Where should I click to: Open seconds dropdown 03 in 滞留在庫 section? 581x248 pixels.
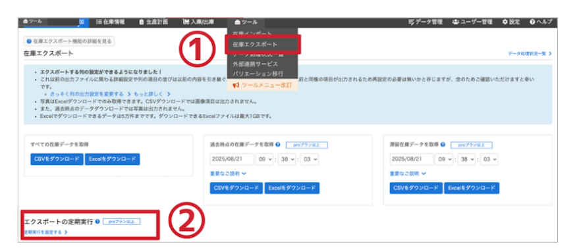[x=489, y=159]
